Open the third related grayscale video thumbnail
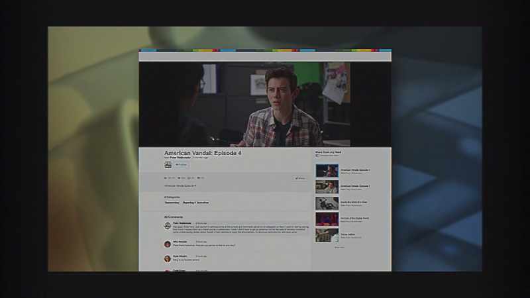The width and height of the screenshot is (530, 298). click(x=327, y=203)
